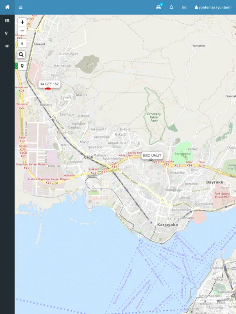Click the EBC UMUT label

[x=152, y=156]
